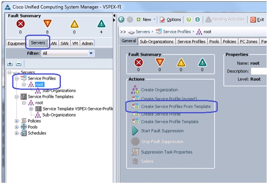The width and height of the screenshot is (267, 194).
Task: Click the expand all plus icon
Action: [10, 64]
